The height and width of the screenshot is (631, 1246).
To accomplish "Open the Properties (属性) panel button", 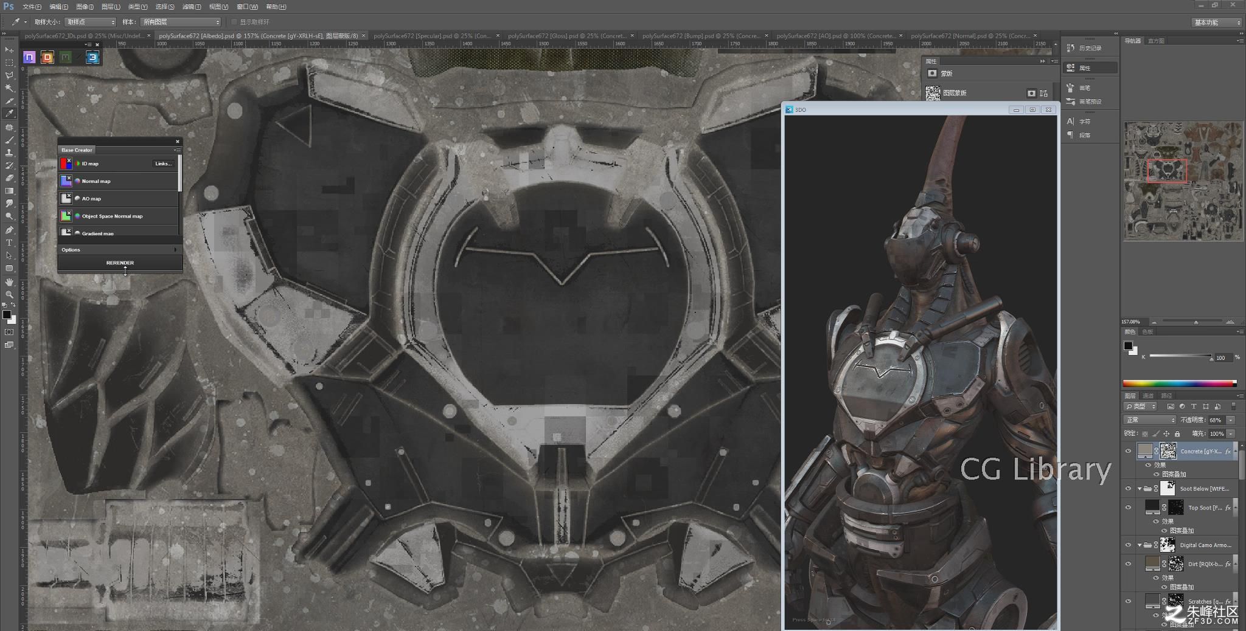I will [x=1090, y=68].
